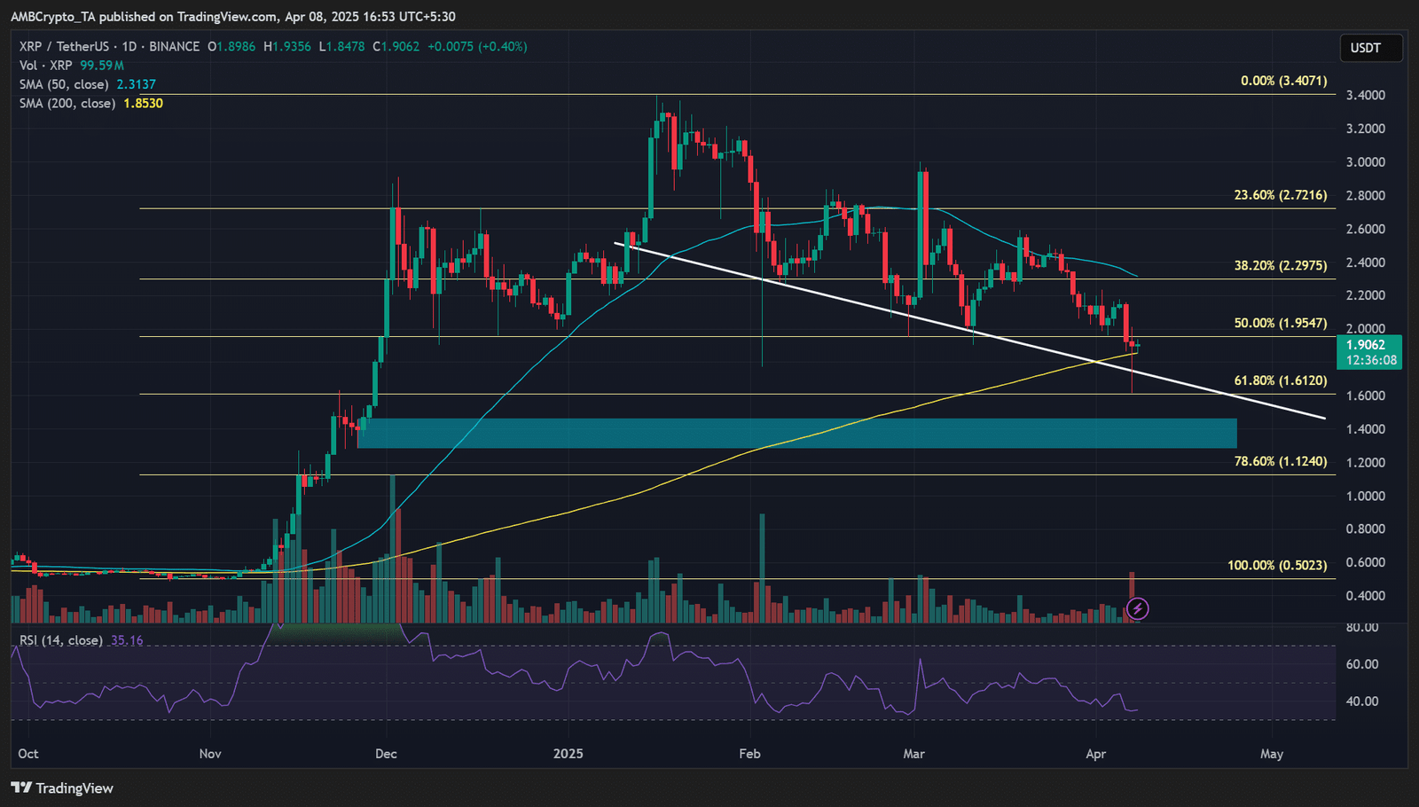Viewport: 1419px width, 807px height.
Task: Click the 78.60% (1.1240) Fibonacci label
Action: 1280,461
